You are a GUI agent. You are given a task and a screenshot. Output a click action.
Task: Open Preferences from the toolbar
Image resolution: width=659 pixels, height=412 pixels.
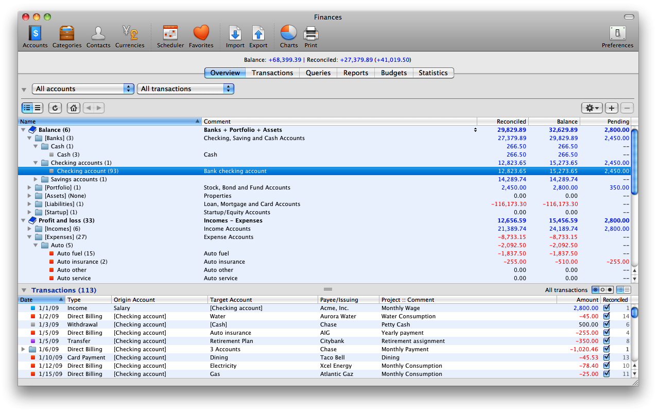tap(617, 34)
